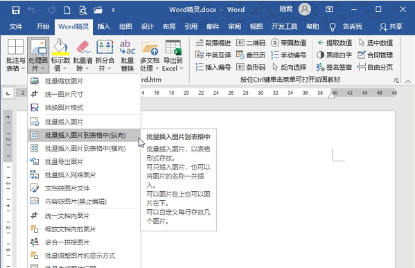Switch to the 插入 ribbon tab

pyautogui.click(x=104, y=26)
